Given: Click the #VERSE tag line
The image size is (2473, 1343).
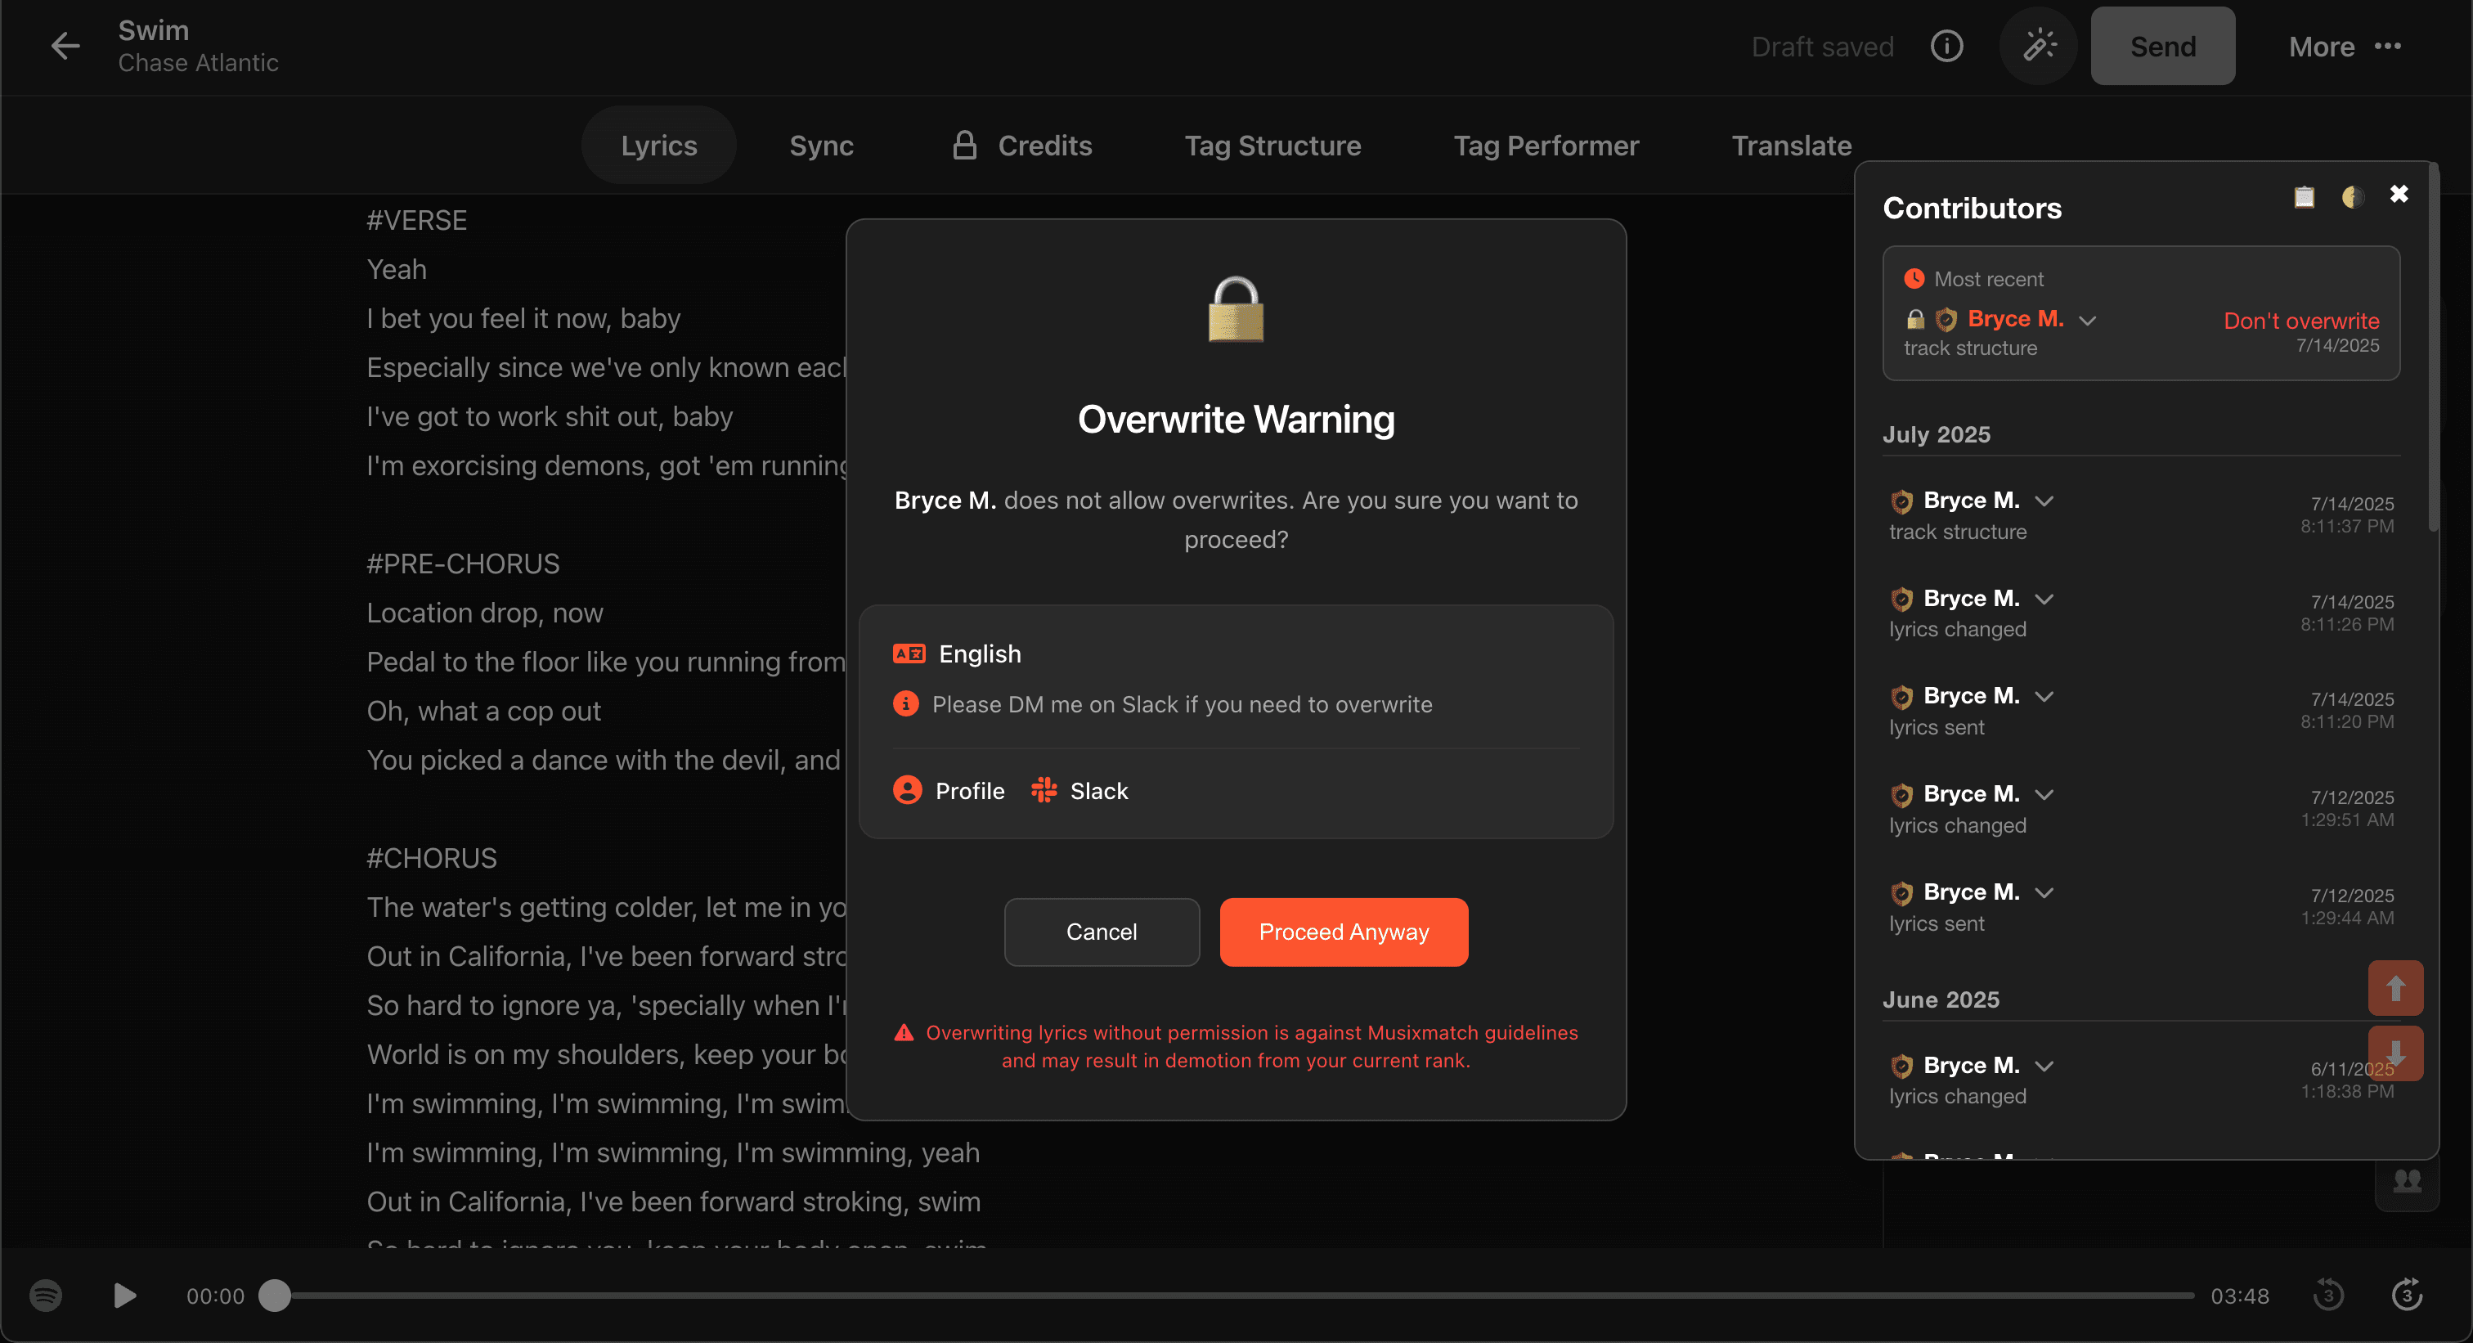Looking at the screenshot, I should [x=415, y=220].
